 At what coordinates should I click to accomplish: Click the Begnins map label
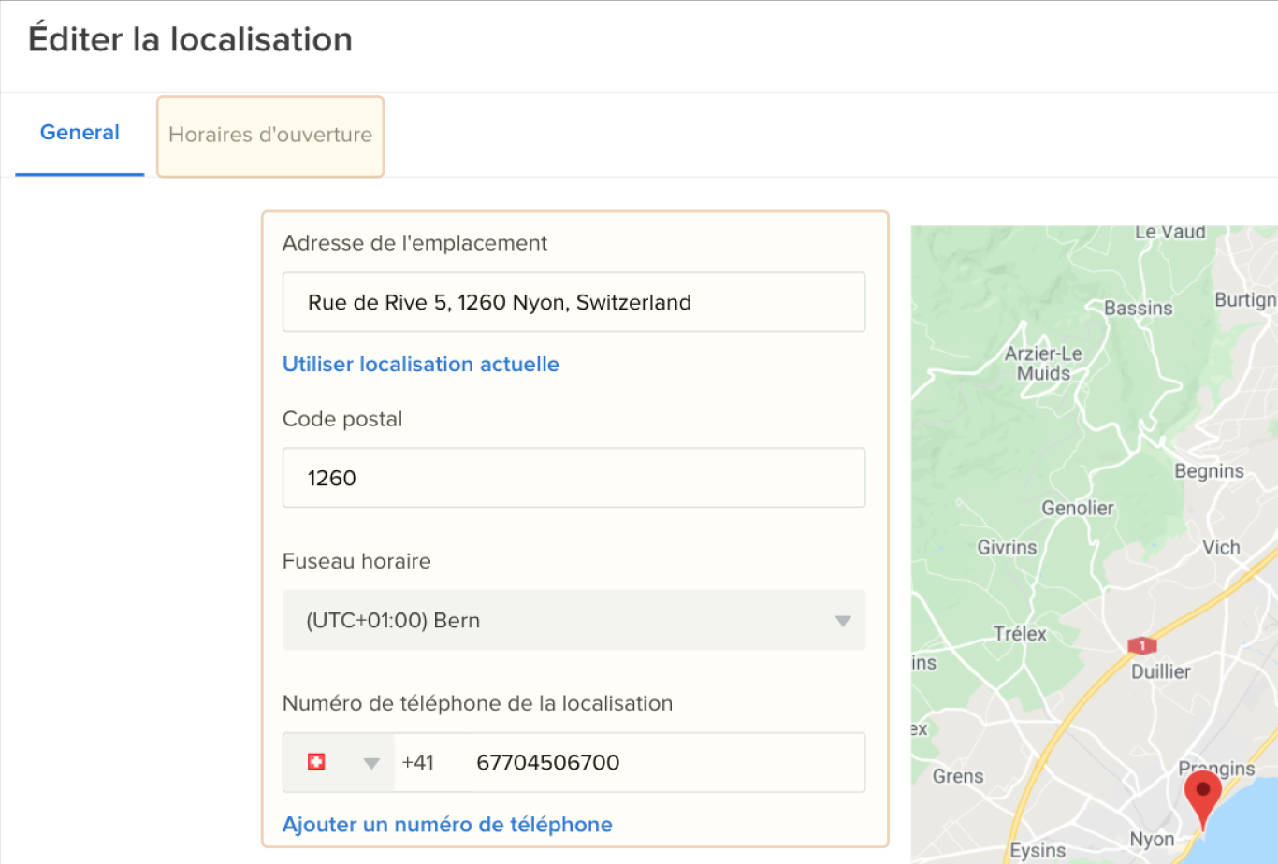point(1209,470)
